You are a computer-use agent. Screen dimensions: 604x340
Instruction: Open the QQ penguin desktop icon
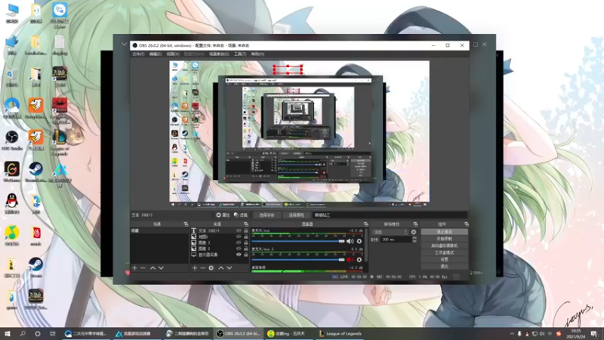coord(12,203)
